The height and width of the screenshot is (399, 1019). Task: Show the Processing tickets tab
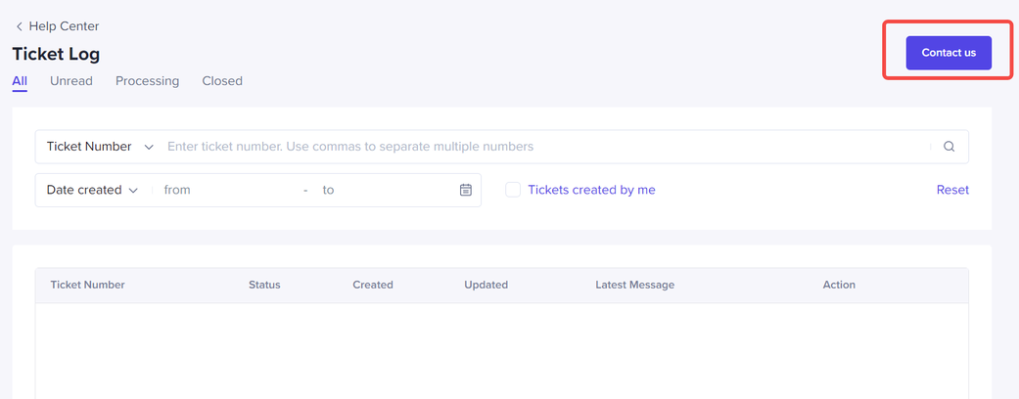click(147, 81)
